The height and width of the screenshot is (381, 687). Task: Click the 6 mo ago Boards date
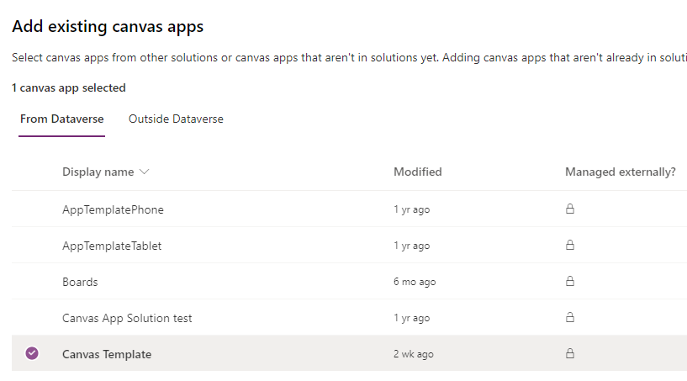pyautogui.click(x=415, y=282)
